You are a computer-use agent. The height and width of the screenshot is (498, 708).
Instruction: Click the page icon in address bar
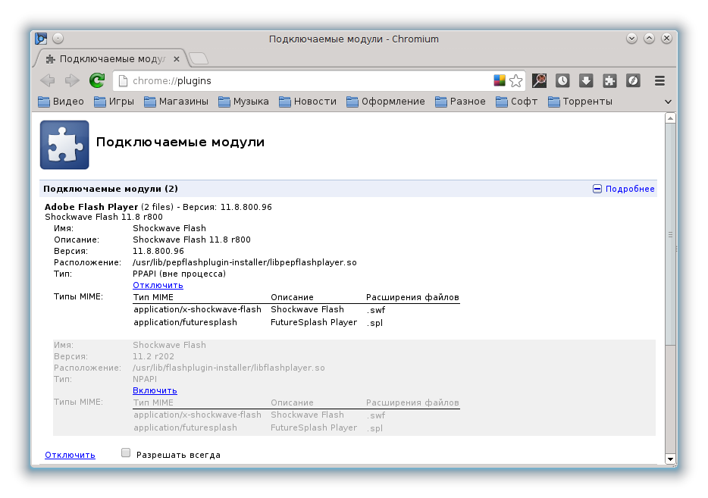tap(123, 81)
